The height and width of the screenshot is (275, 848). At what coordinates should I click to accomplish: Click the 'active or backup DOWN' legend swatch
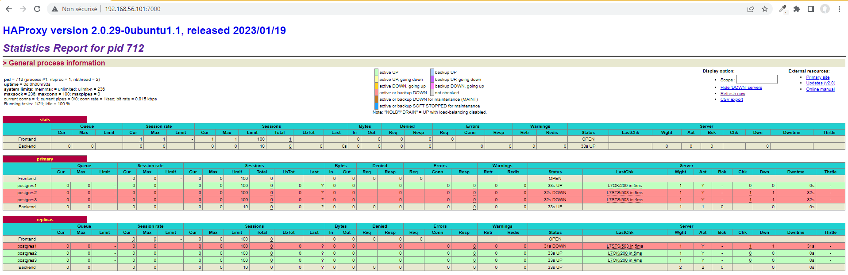376,93
